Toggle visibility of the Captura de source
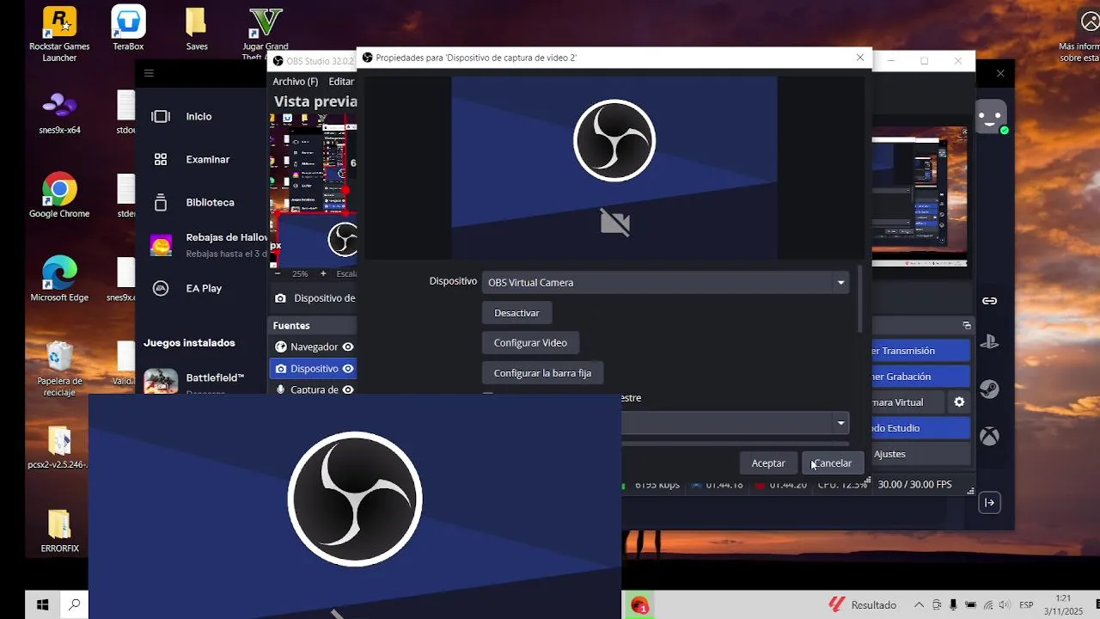The width and height of the screenshot is (1100, 619). click(x=348, y=389)
